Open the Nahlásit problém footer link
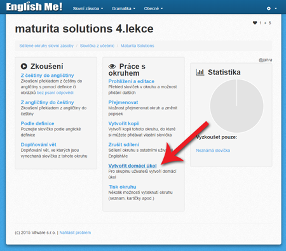The height and width of the screenshot is (251, 286). point(75,233)
